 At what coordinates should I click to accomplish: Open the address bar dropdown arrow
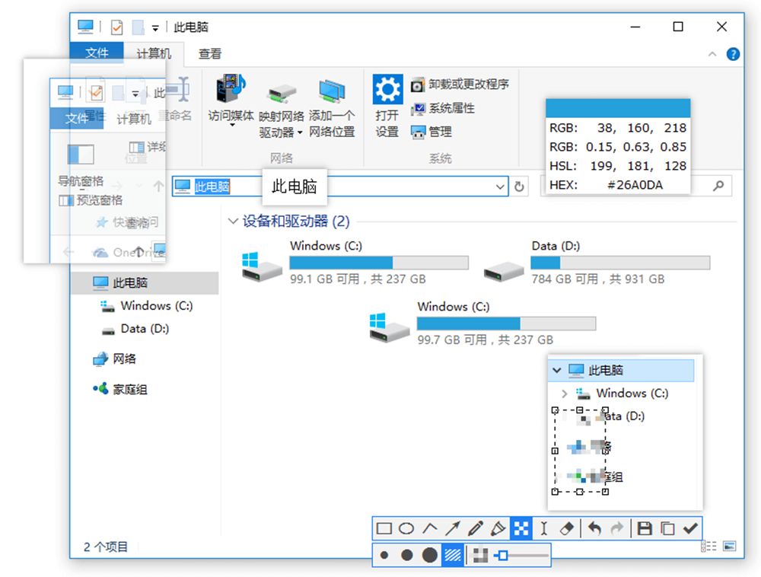coord(500,186)
